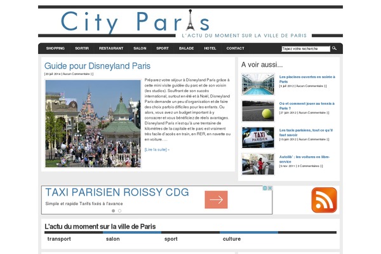Open the orange RSS feed icon
The height and width of the screenshot is (254, 381).
tap(324, 200)
